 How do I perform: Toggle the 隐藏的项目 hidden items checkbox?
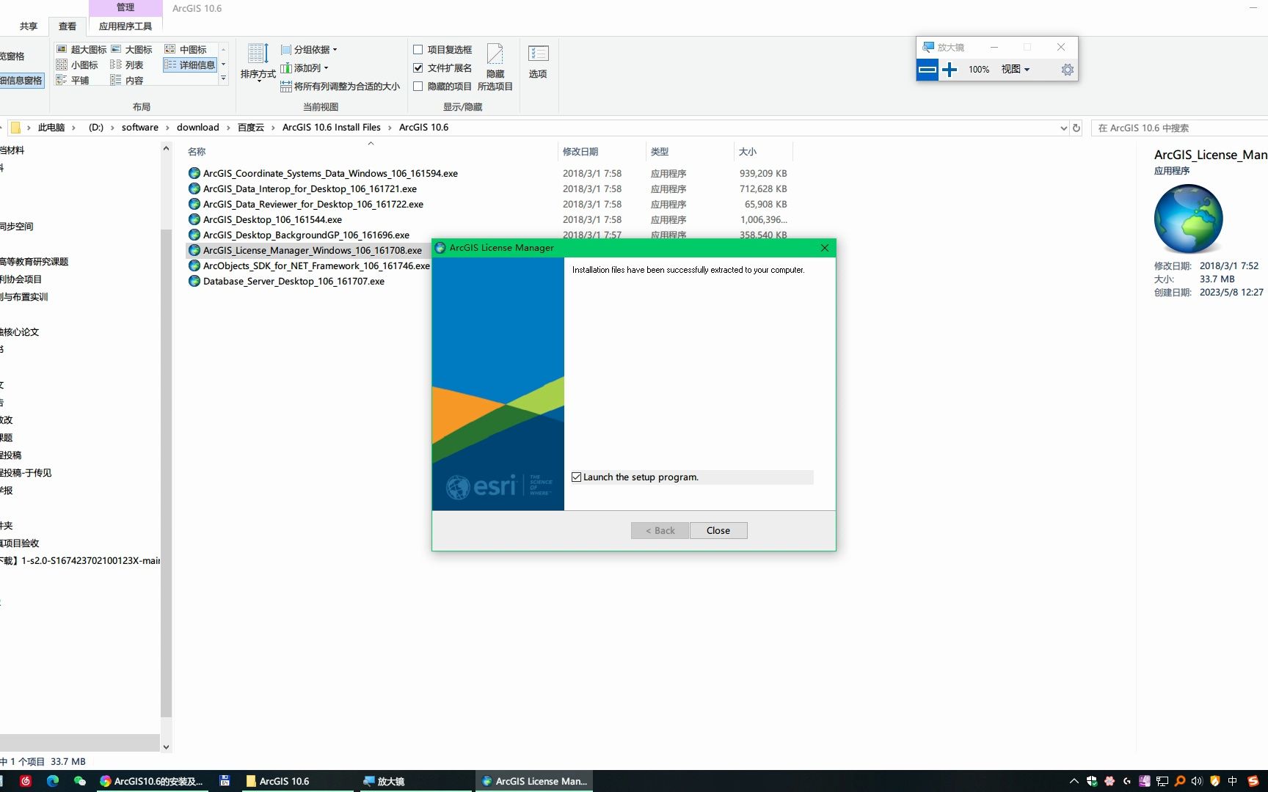[418, 87]
